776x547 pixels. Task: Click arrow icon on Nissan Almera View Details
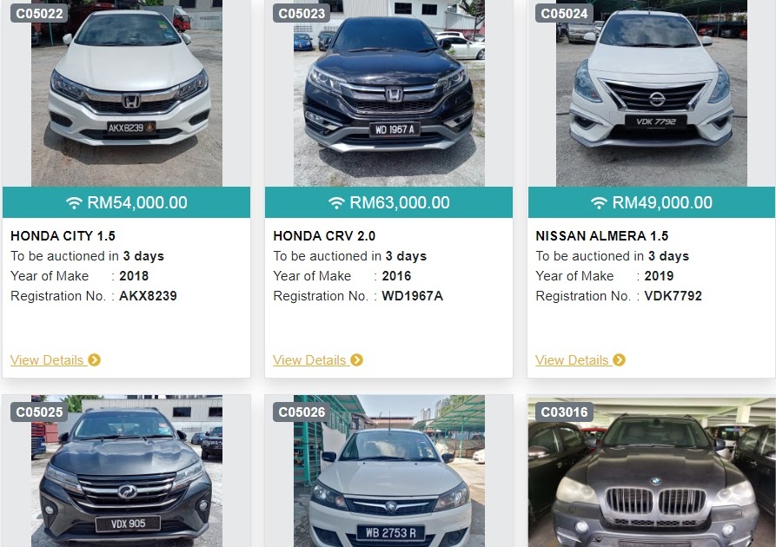click(x=619, y=360)
